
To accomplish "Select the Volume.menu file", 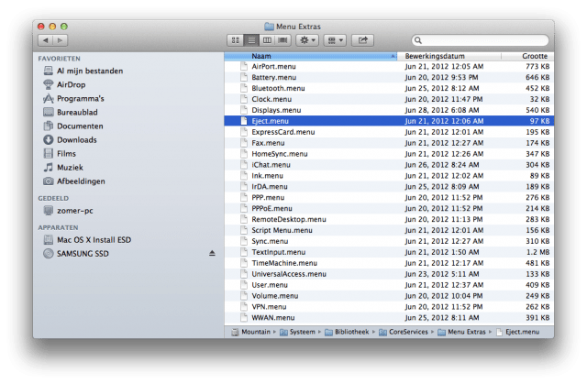I will (275, 296).
